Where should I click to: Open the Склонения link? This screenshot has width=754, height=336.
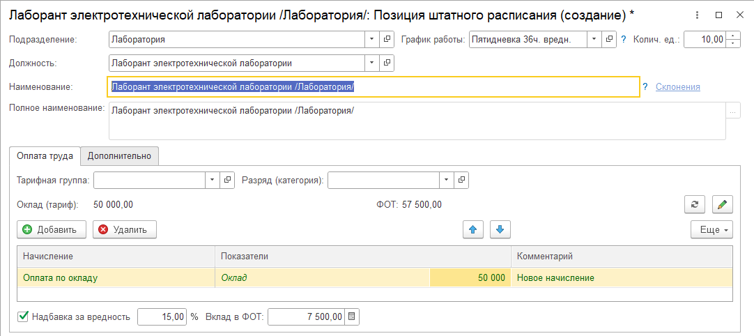coord(677,86)
